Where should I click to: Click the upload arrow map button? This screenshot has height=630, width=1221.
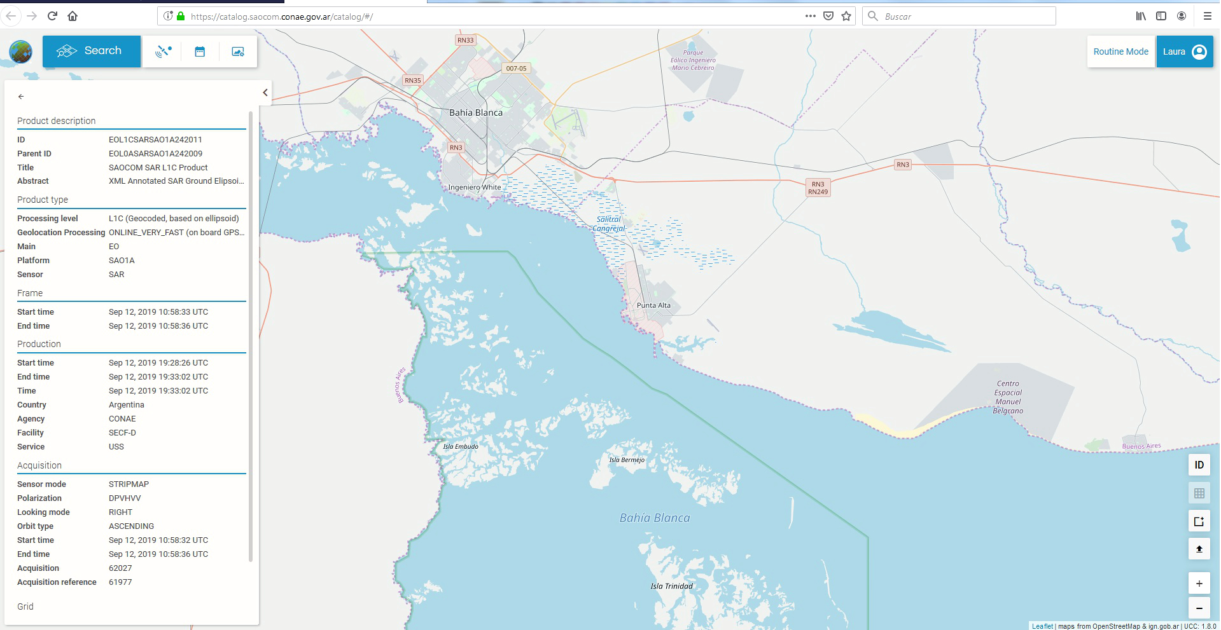pos(1199,549)
